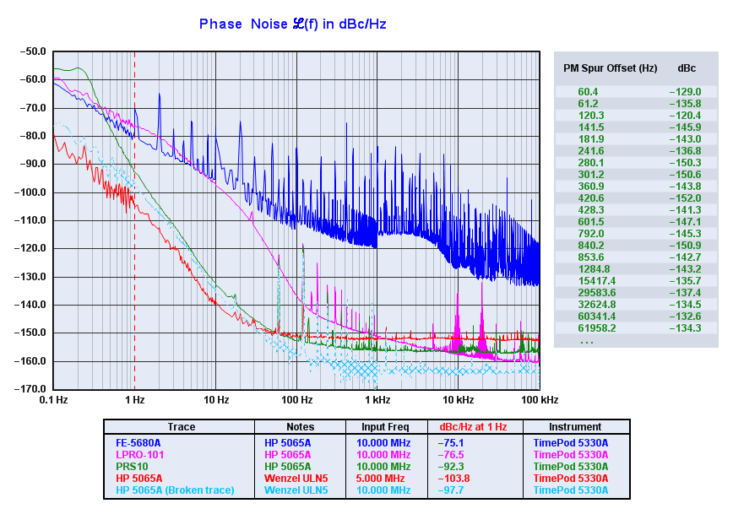Screen dimensions: 733x525
Task: Select spur level "−143.8"
Action: point(686,187)
